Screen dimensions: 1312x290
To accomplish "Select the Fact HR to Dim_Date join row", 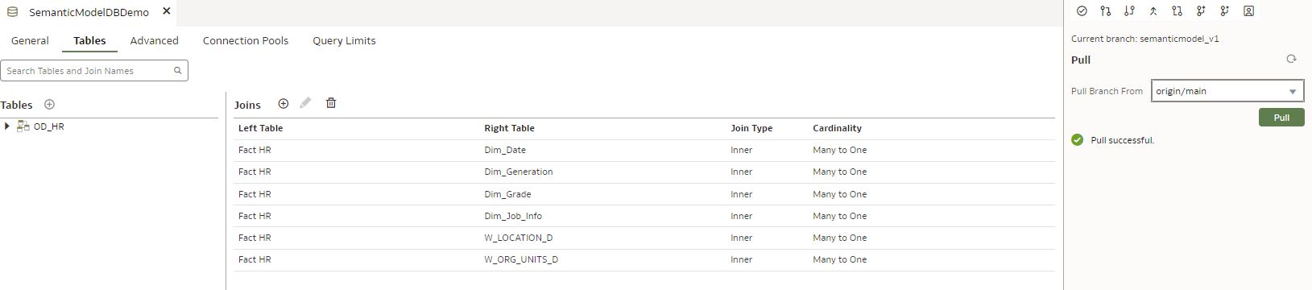I will (x=644, y=150).
